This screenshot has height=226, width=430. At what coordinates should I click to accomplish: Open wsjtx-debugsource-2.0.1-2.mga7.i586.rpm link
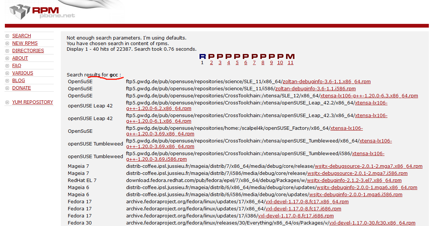pos(357,173)
